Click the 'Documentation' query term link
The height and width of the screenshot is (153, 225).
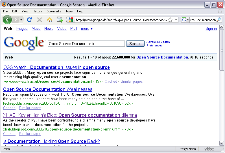point(174,57)
